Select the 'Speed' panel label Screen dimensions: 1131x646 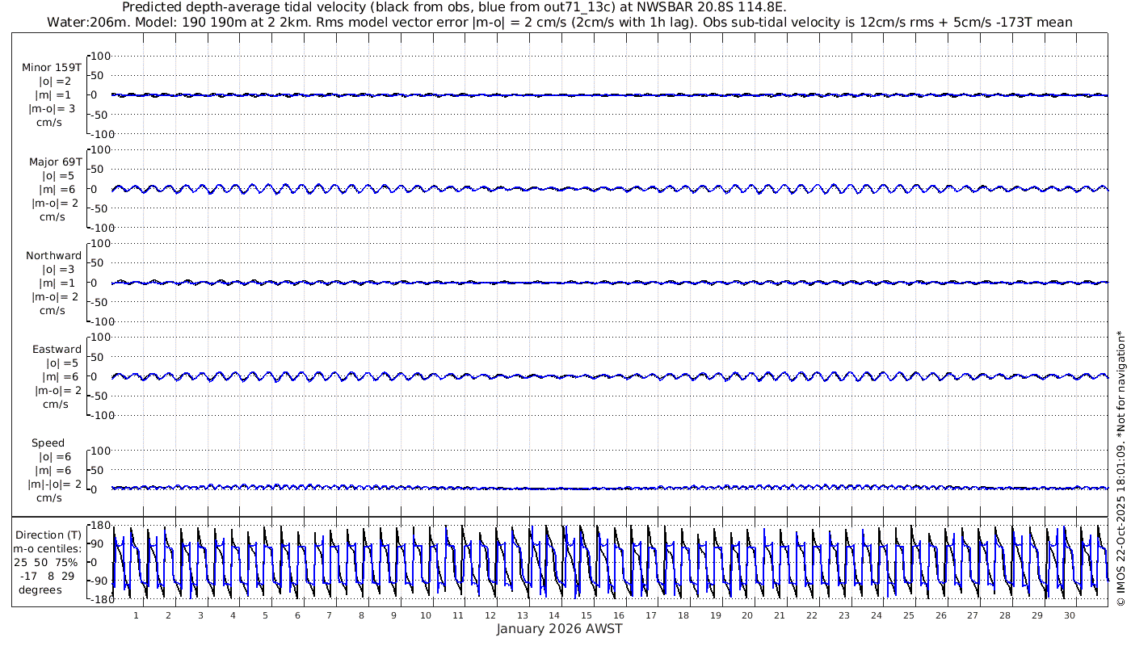click(x=48, y=443)
